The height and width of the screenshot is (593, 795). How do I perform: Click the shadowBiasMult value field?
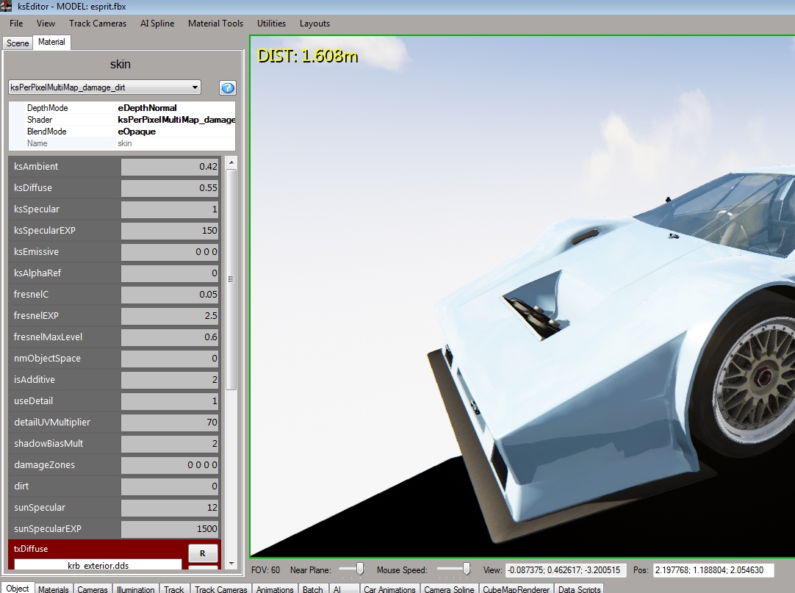point(170,443)
